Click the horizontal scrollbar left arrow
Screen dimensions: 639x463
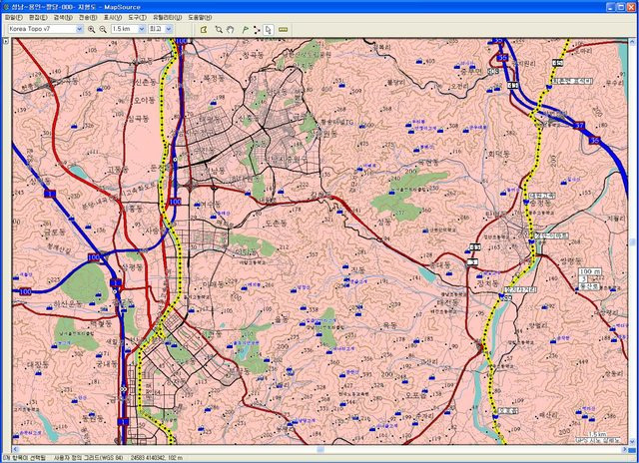tap(16, 449)
